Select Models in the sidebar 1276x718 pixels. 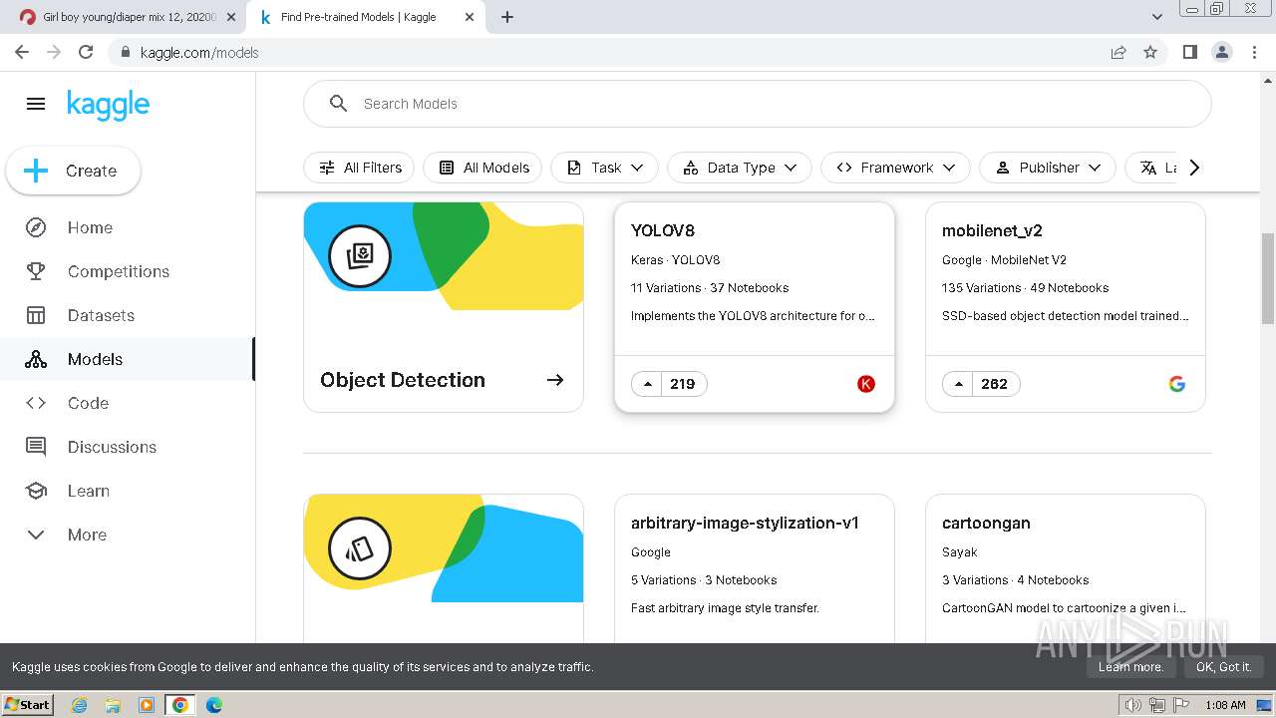pyautogui.click(x=128, y=359)
